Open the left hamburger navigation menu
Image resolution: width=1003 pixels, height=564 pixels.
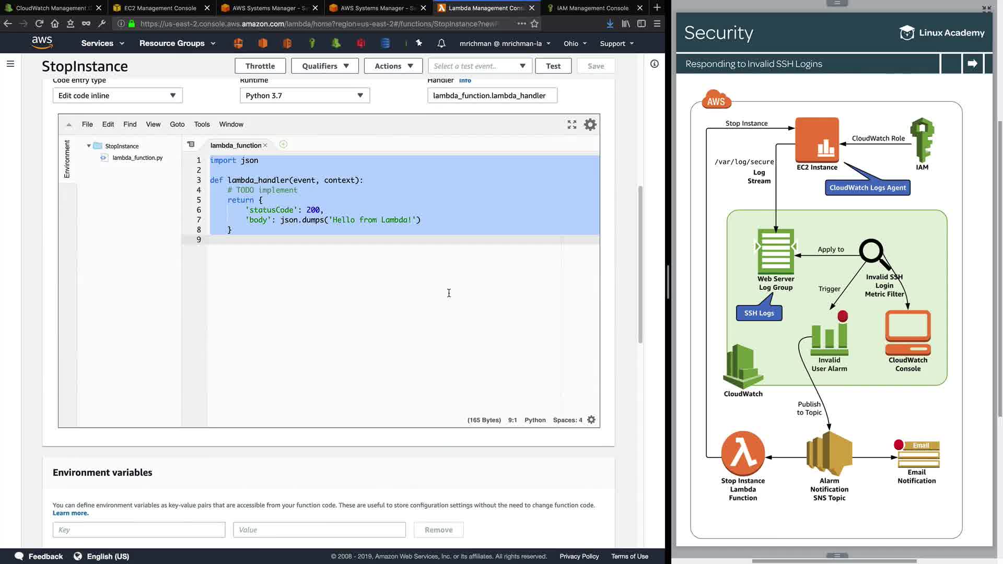click(x=10, y=64)
